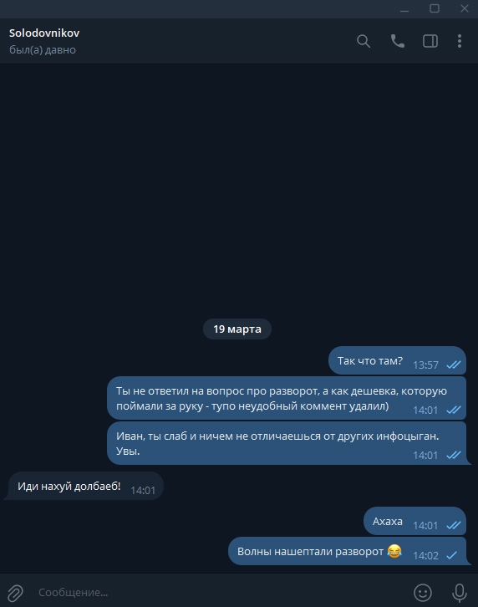
Task: Attach a file using the paperclip icon
Action: pyautogui.click(x=16, y=592)
